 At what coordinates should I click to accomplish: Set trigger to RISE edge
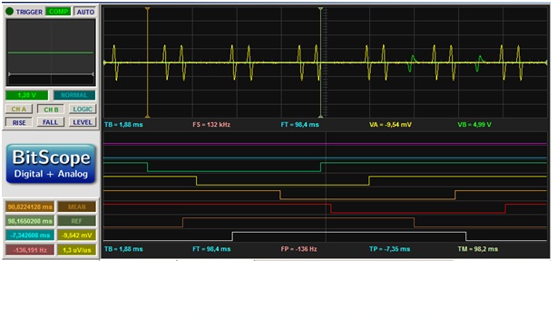tap(19, 122)
